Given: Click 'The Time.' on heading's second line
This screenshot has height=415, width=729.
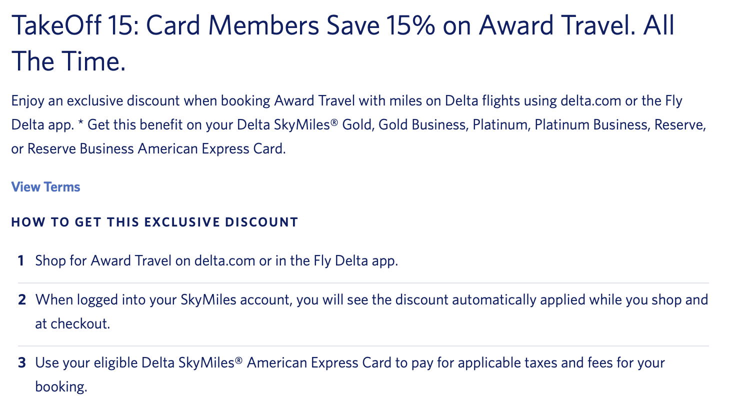Looking at the screenshot, I should (68, 61).
